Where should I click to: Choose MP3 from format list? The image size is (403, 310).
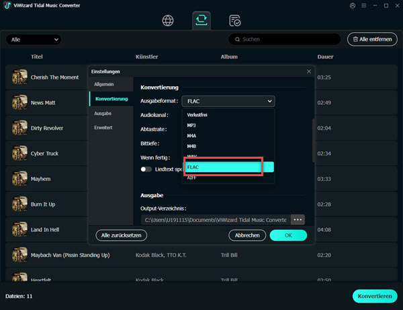228,125
